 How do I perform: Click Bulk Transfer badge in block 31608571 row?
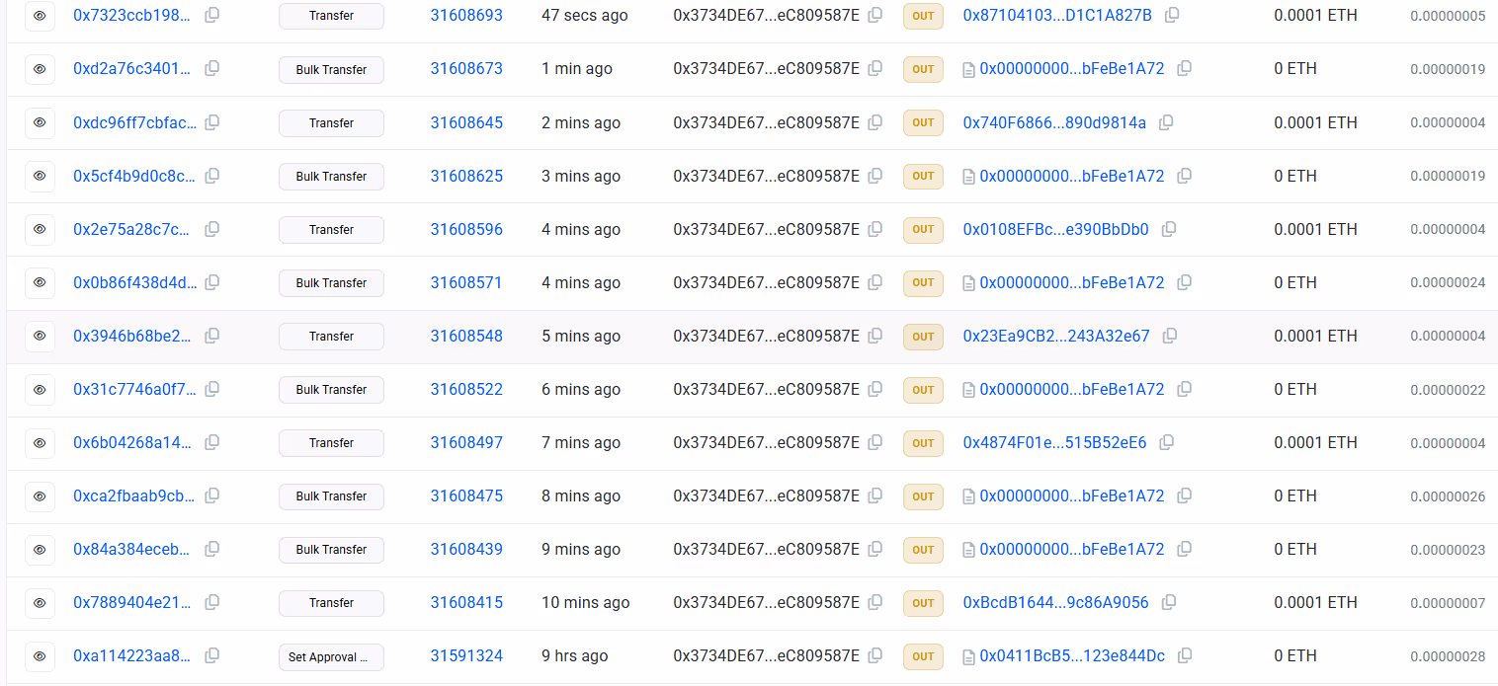(x=331, y=283)
